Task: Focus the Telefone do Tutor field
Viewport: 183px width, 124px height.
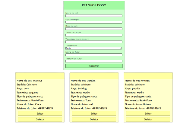Action: 94,61
